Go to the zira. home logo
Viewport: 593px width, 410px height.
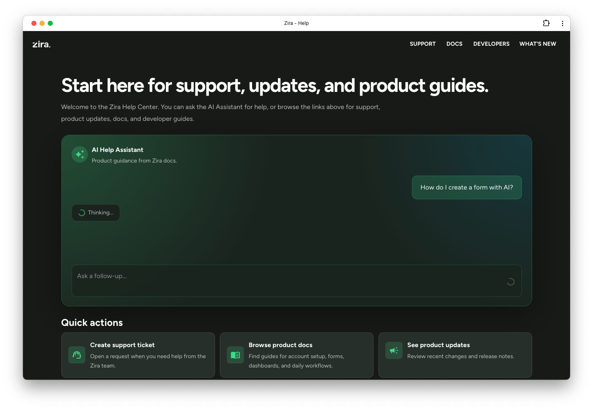pyautogui.click(x=42, y=44)
